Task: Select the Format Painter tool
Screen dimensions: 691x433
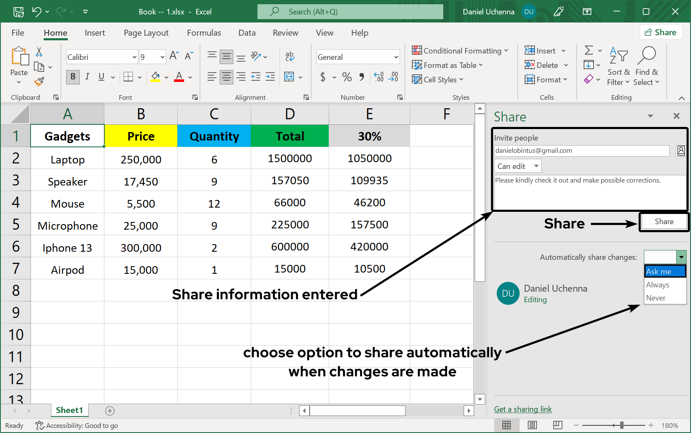Action: 39,82
